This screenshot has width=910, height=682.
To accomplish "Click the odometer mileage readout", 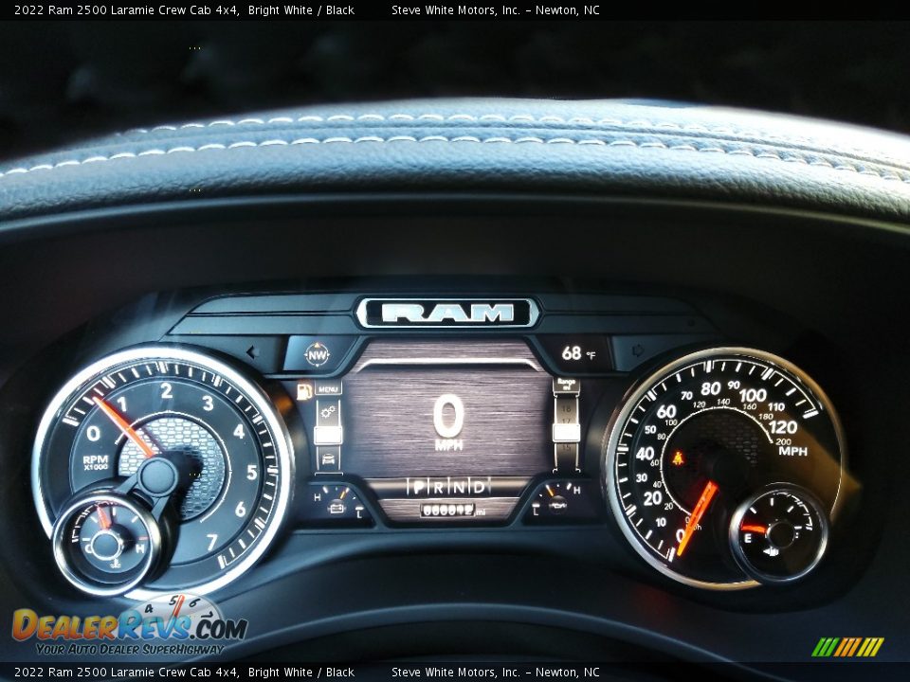I will point(452,511).
